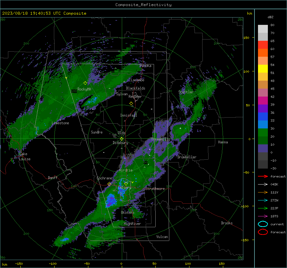Viewport: 287px width, 268px height.
Task: Pick the light gray swatch between 80 and 70
Action: point(263,29)
